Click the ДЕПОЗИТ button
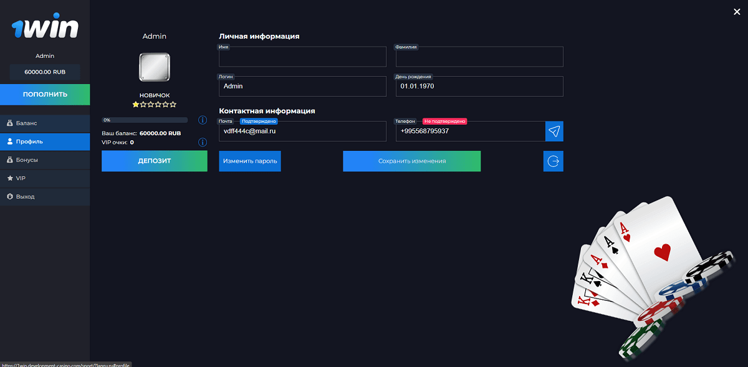 click(x=155, y=161)
